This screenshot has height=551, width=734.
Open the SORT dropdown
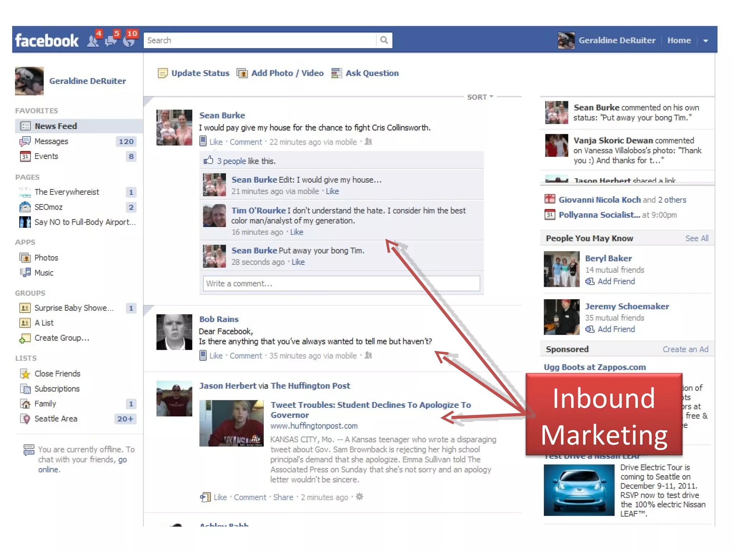pyautogui.click(x=480, y=97)
